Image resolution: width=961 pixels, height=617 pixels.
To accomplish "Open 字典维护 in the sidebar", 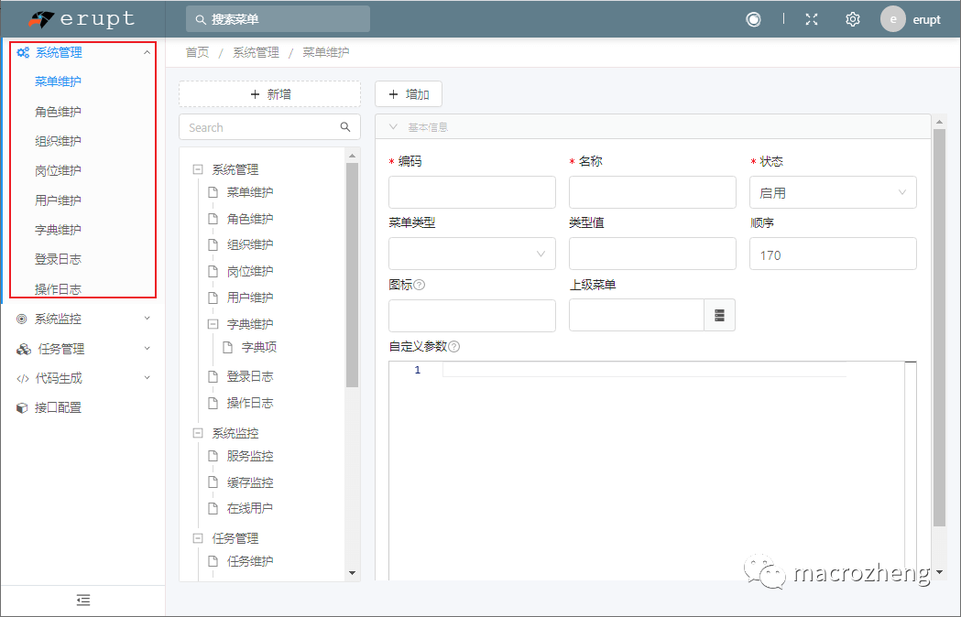I will point(58,230).
